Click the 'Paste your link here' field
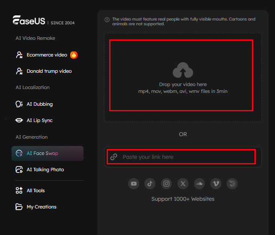Viewport: 275px width, 235px height. click(x=183, y=157)
